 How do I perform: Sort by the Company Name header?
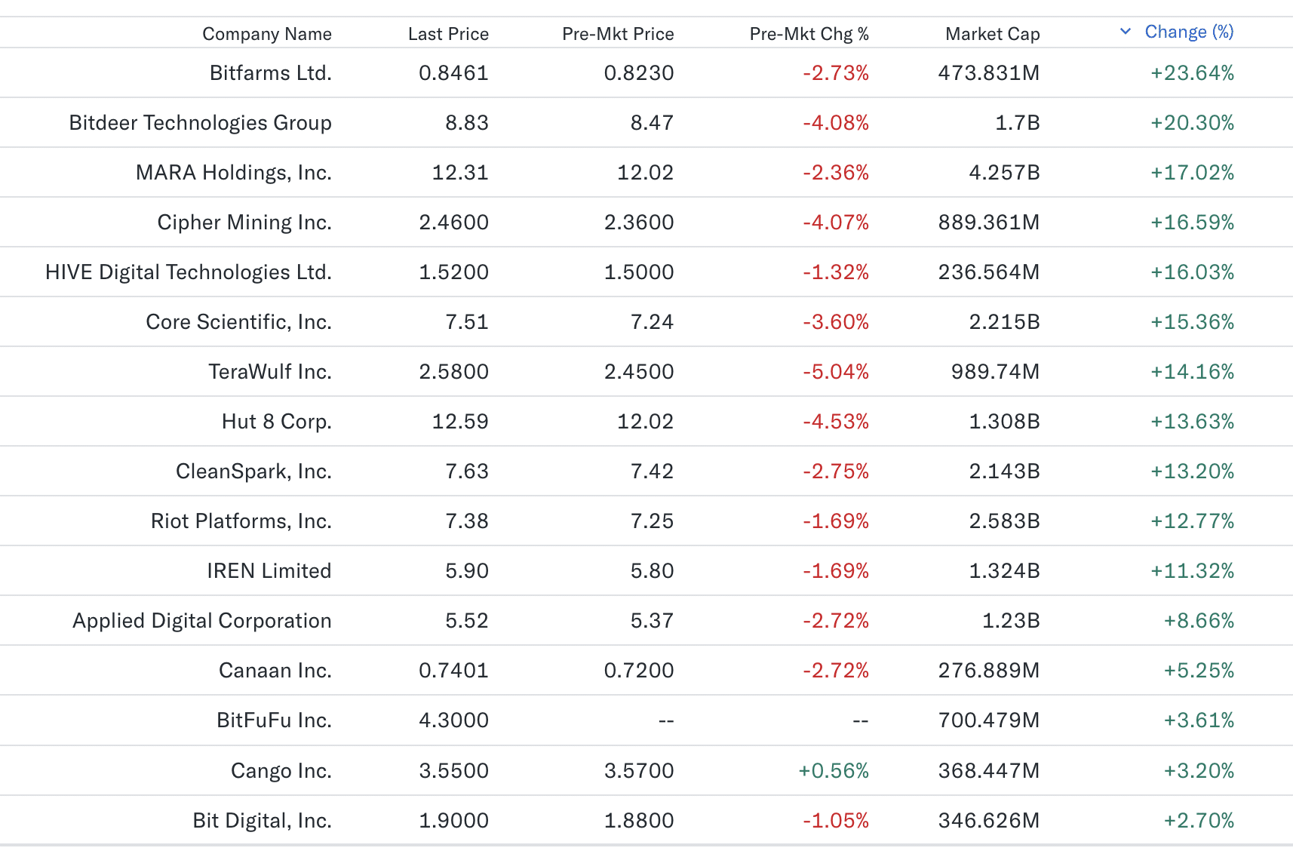click(x=267, y=34)
